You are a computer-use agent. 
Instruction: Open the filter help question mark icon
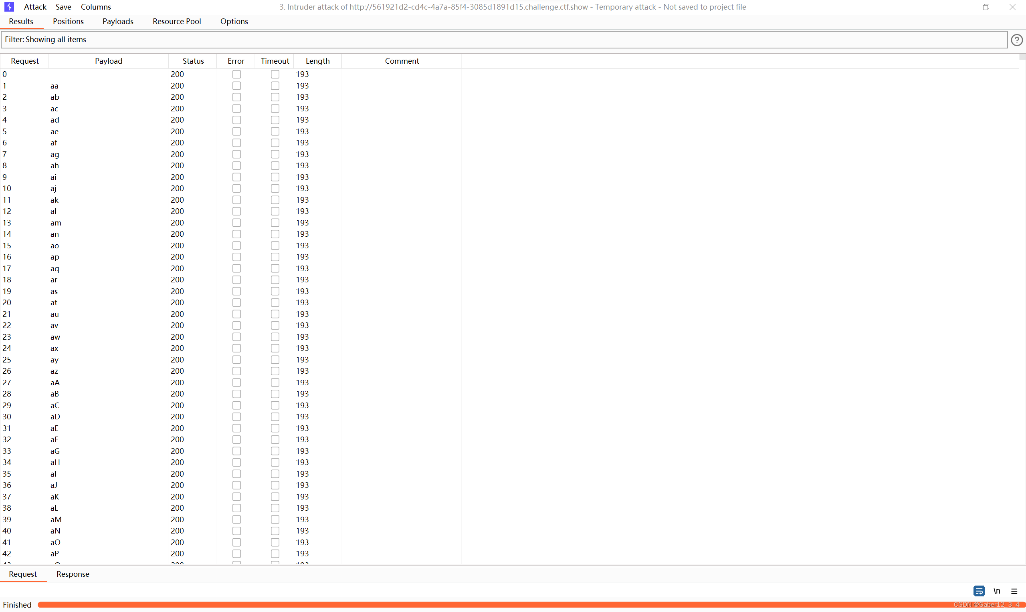tap(1016, 40)
